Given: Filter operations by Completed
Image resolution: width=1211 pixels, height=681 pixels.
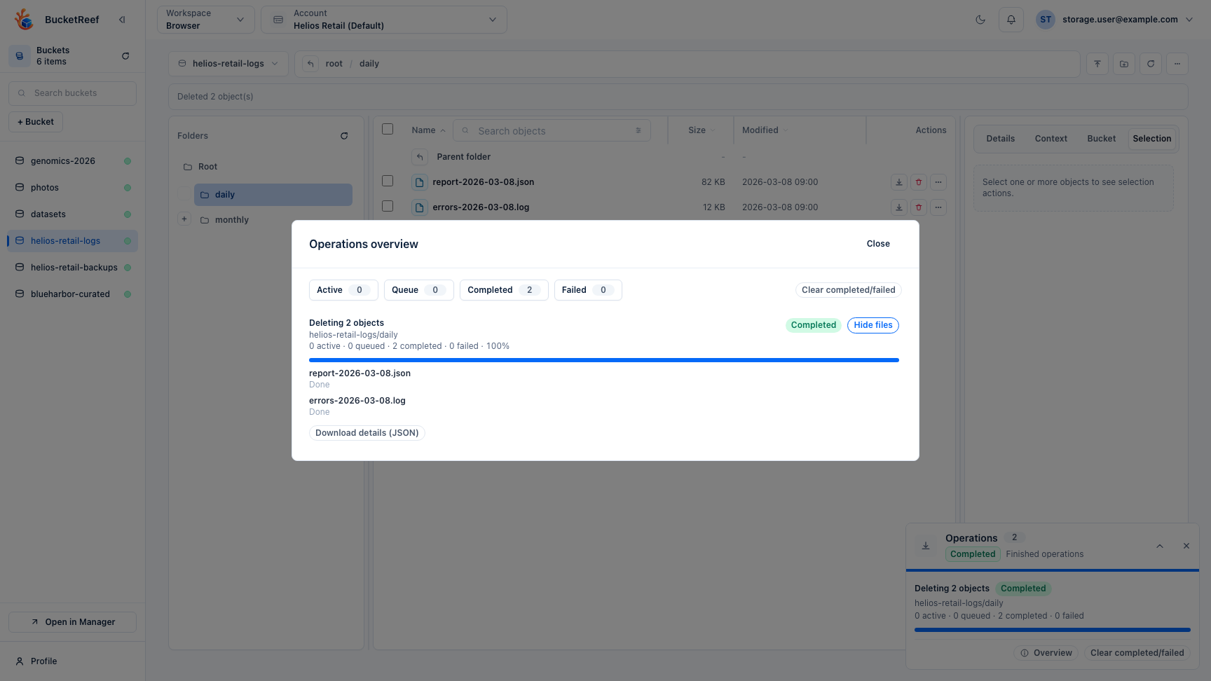Looking at the screenshot, I should click(504, 290).
